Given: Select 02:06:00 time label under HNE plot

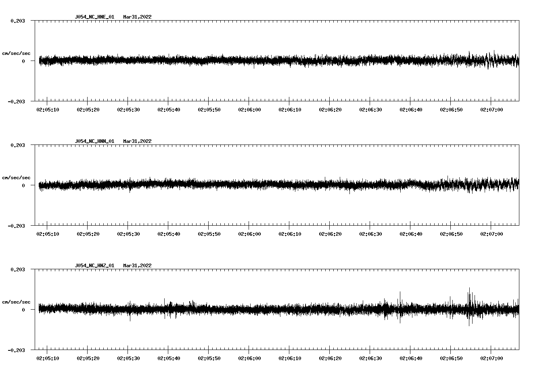Looking at the screenshot, I should click(249, 110).
